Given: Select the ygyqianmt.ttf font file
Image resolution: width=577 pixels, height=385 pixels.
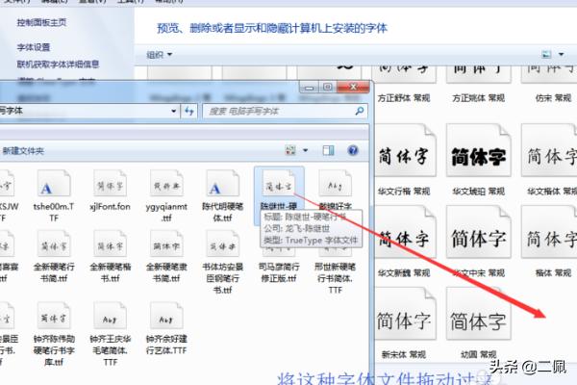Looking at the screenshot, I should click(166, 184).
